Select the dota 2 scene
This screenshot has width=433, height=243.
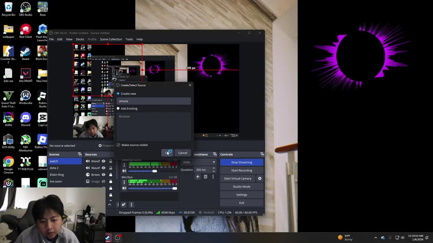(x=65, y=168)
